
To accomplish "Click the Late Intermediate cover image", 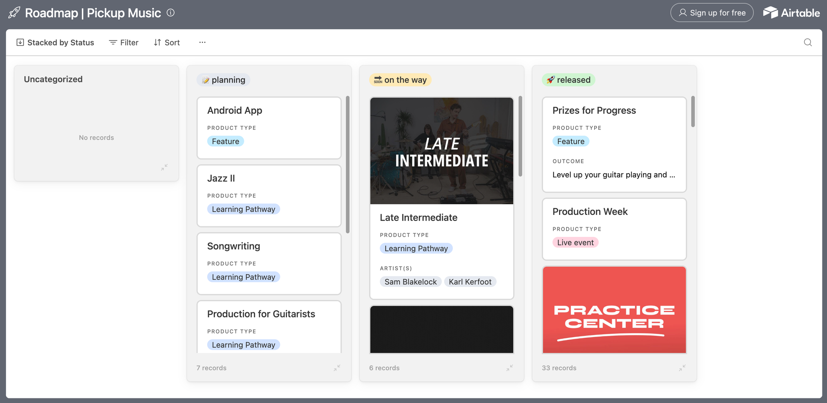I will [442, 151].
